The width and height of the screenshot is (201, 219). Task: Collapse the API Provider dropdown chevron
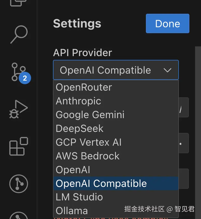coord(167,70)
